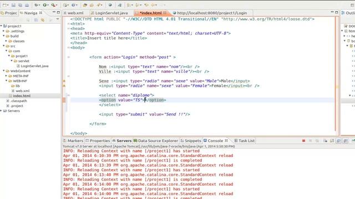Open the Data Source Explorer tab
The height and width of the screenshot is (199, 355).
(x=156, y=140)
